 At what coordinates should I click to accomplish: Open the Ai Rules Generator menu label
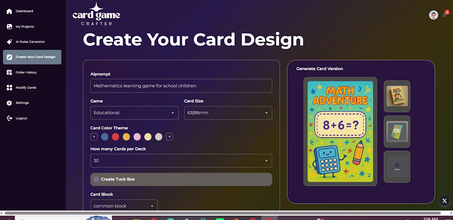pyautogui.click(x=30, y=42)
